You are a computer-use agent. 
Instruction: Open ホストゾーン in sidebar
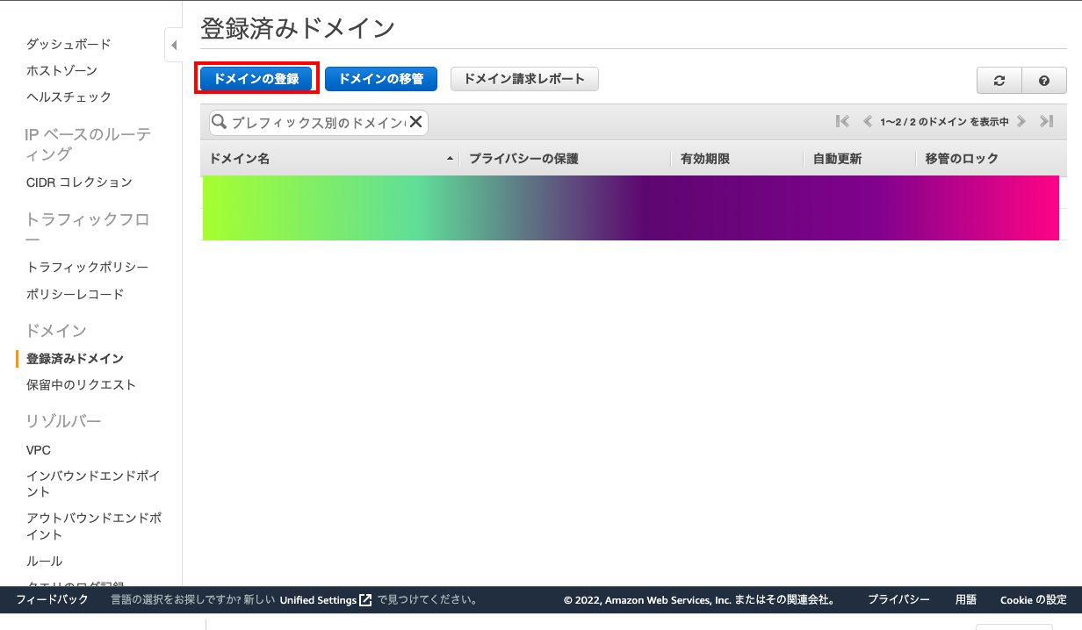point(61,70)
